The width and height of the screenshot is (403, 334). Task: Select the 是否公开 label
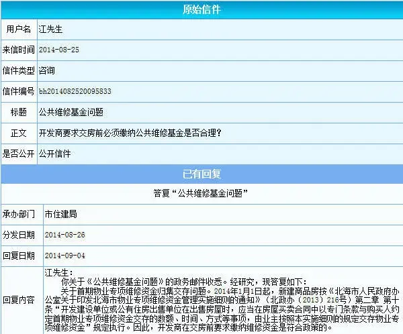click(x=19, y=154)
